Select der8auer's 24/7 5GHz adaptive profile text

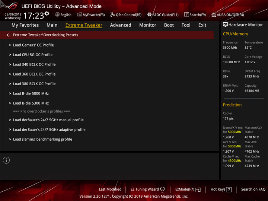(x=49, y=130)
